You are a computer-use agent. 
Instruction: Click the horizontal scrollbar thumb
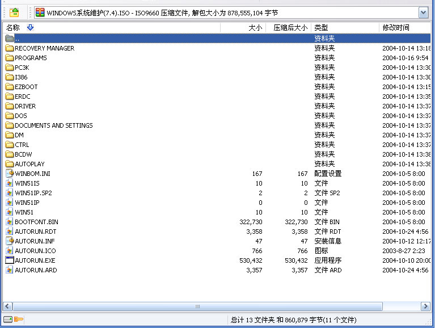tap(197, 306)
